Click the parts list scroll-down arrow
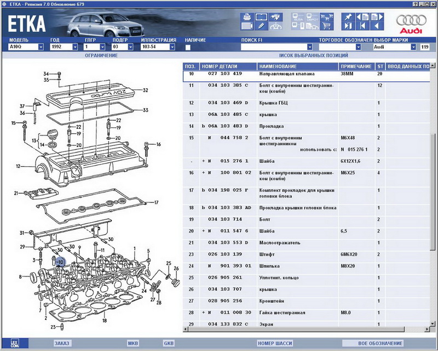This screenshot has width=438, height=351. pos(433,324)
